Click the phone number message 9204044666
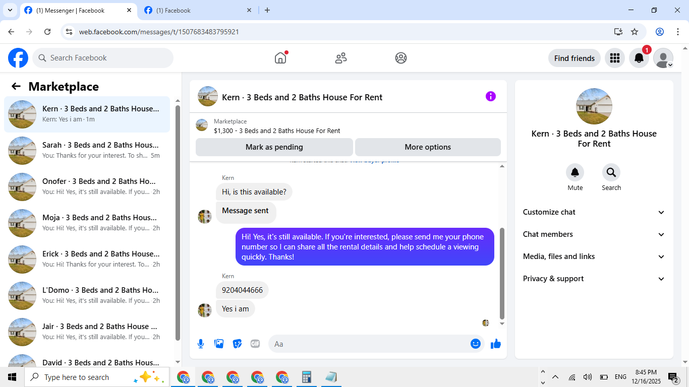The width and height of the screenshot is (689, 387). click(x=242, y=290)
